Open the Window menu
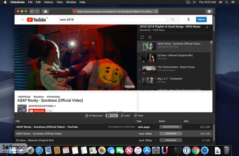 [x=71, y=2]
